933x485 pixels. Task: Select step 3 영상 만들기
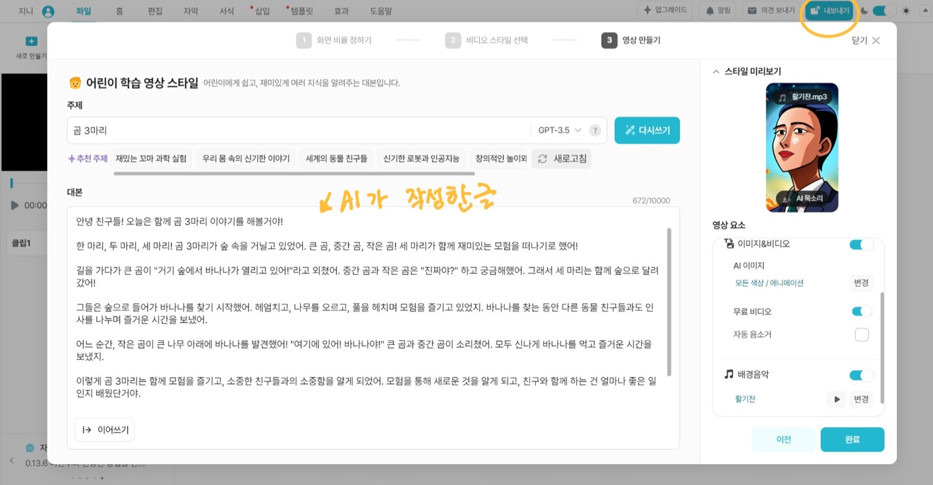(x=631, y=41)
